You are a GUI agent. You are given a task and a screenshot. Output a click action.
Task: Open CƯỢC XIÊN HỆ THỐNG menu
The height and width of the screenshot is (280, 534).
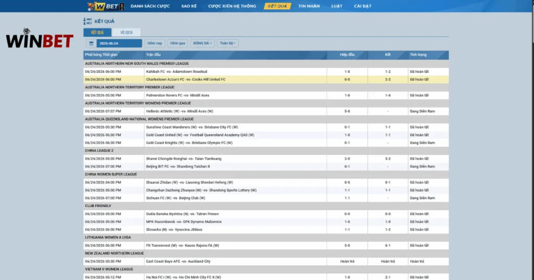pos(232,6)
